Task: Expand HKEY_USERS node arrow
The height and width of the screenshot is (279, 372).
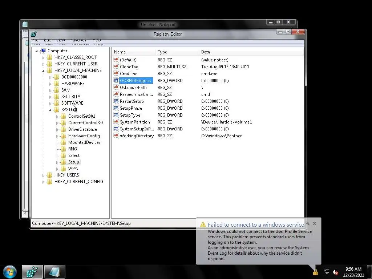Action: coord(44,175)
